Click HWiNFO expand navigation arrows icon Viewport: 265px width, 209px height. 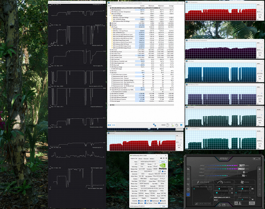[x=109, y=125]
